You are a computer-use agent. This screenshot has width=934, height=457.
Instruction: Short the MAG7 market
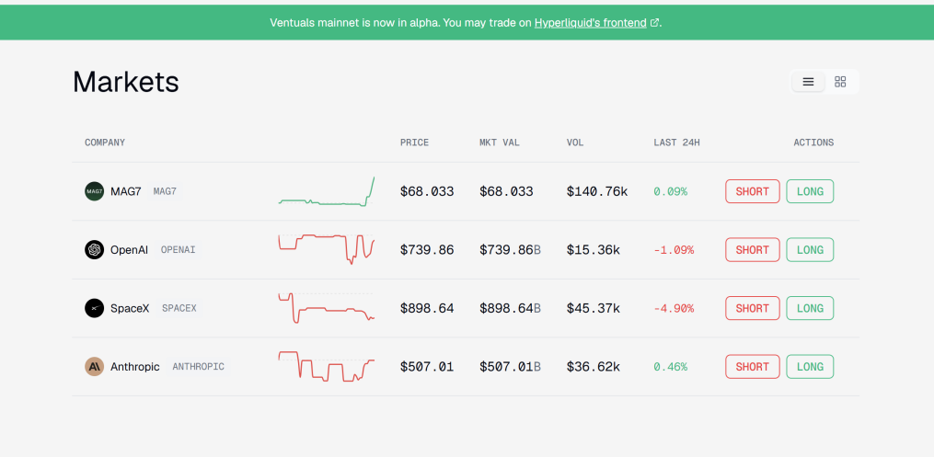click(752, 191)
